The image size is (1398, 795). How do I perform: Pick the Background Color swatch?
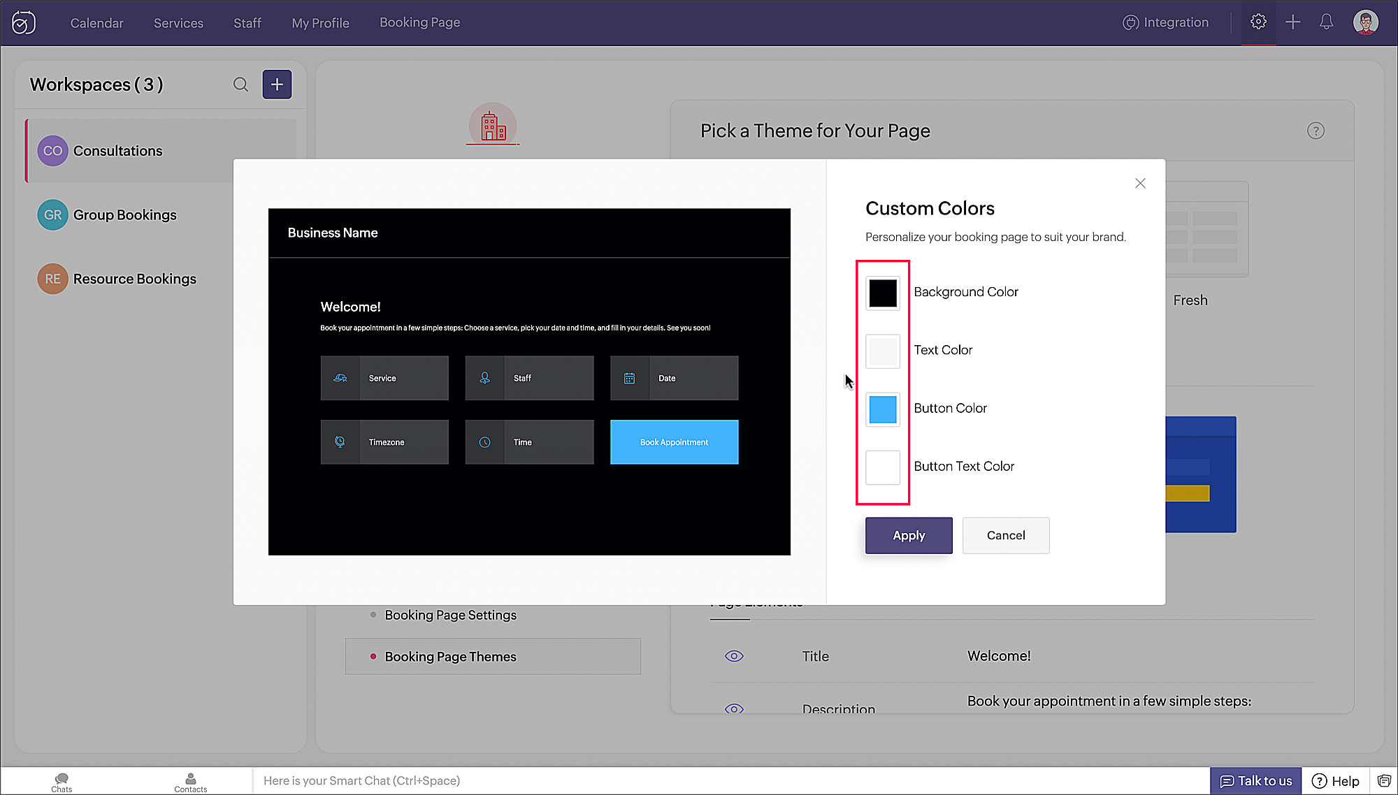pyautogui.click(x=882, y=293)
